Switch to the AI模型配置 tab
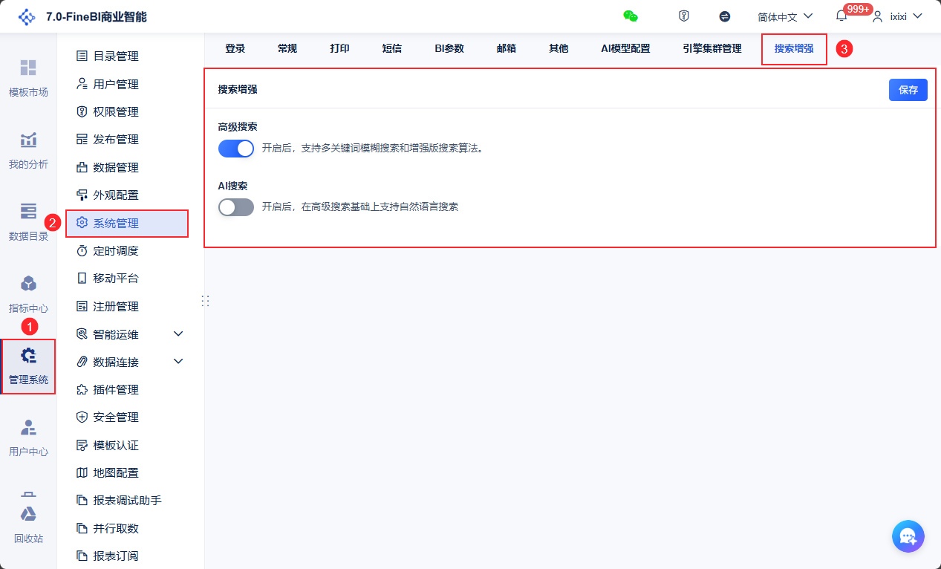 (625, 48)
